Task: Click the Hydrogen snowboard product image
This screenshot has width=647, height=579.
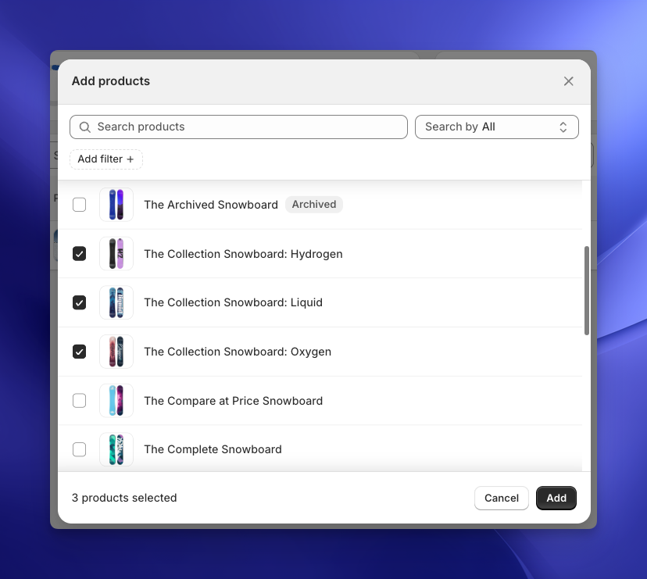Action: click(x=116, y=254)
